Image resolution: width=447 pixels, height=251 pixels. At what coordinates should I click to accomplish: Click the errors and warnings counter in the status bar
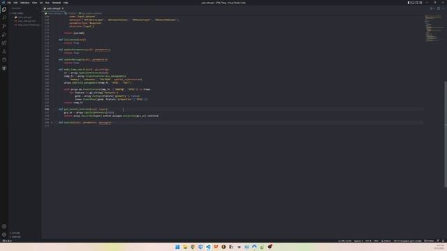tap(7, 241)
